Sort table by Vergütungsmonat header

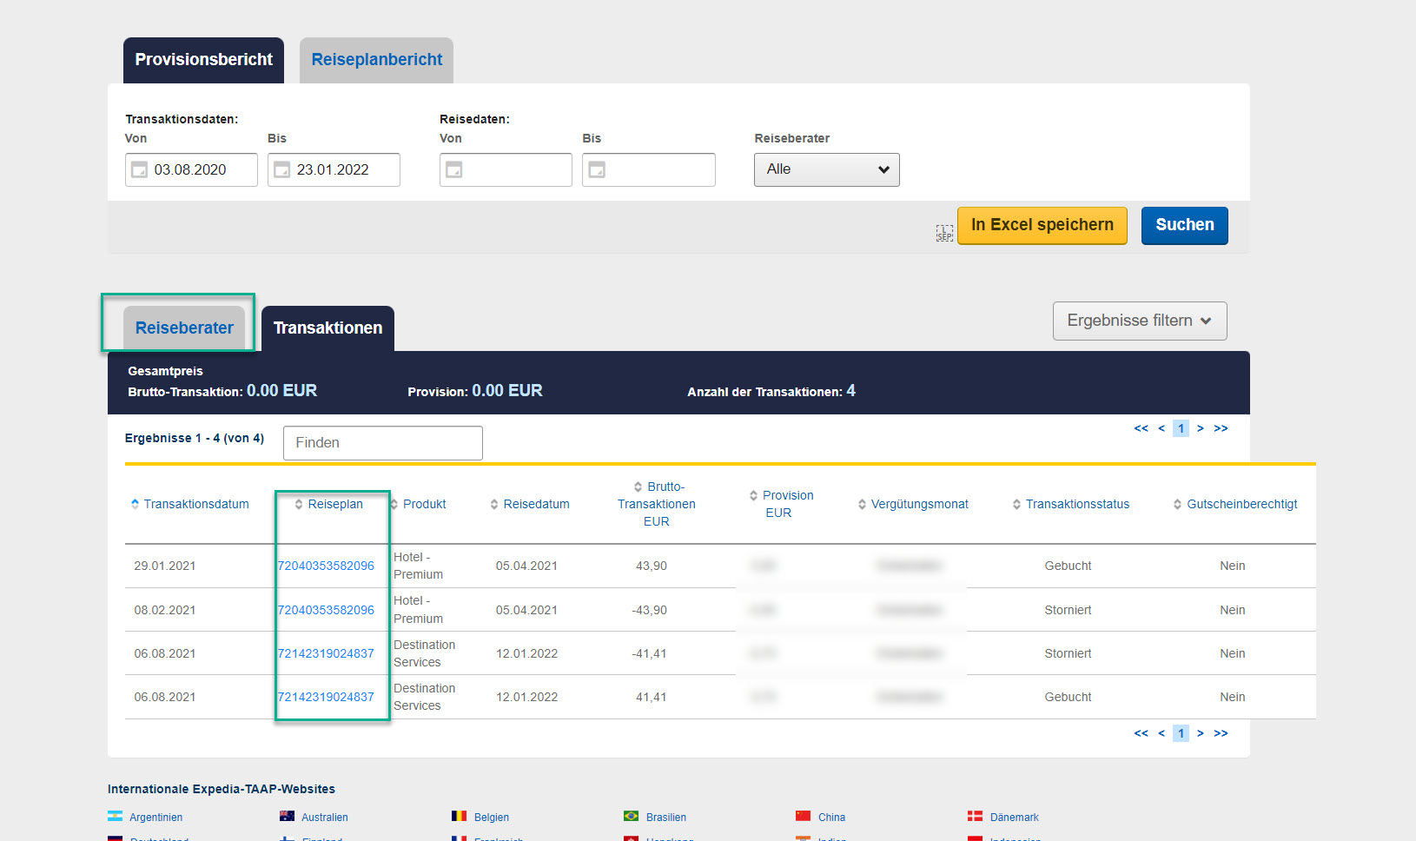pyautogui.click(x=919, y=504)
